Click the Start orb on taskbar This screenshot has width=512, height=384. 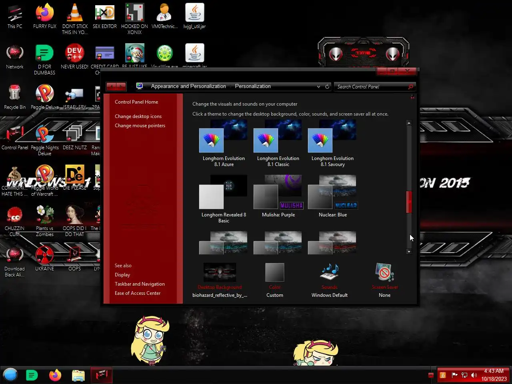pos(10,375)
